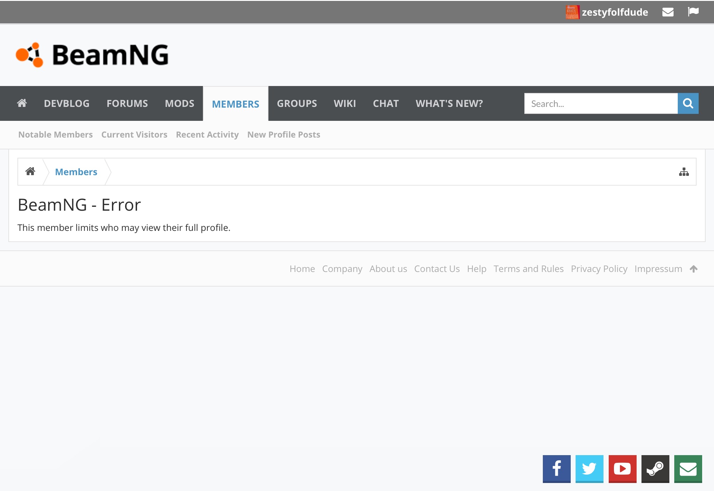
Task: Open the inbox envelope icon
Action: [x=668, y=12]
